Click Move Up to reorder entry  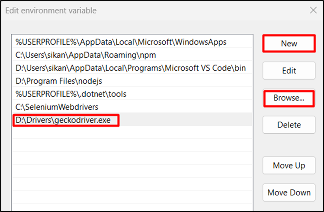(x=289, y=166)
